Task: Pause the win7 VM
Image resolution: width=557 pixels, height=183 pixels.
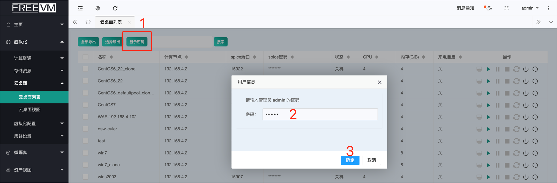Action: (x=498, y=153)
